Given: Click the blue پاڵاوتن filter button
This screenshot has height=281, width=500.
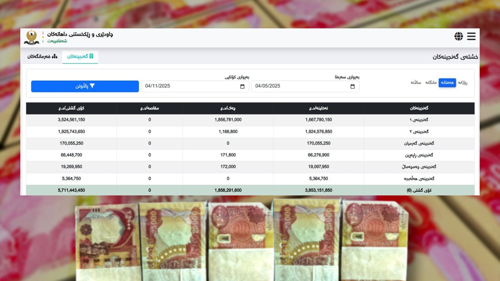Looking at the screenshot, I should [x=85, y=86].
